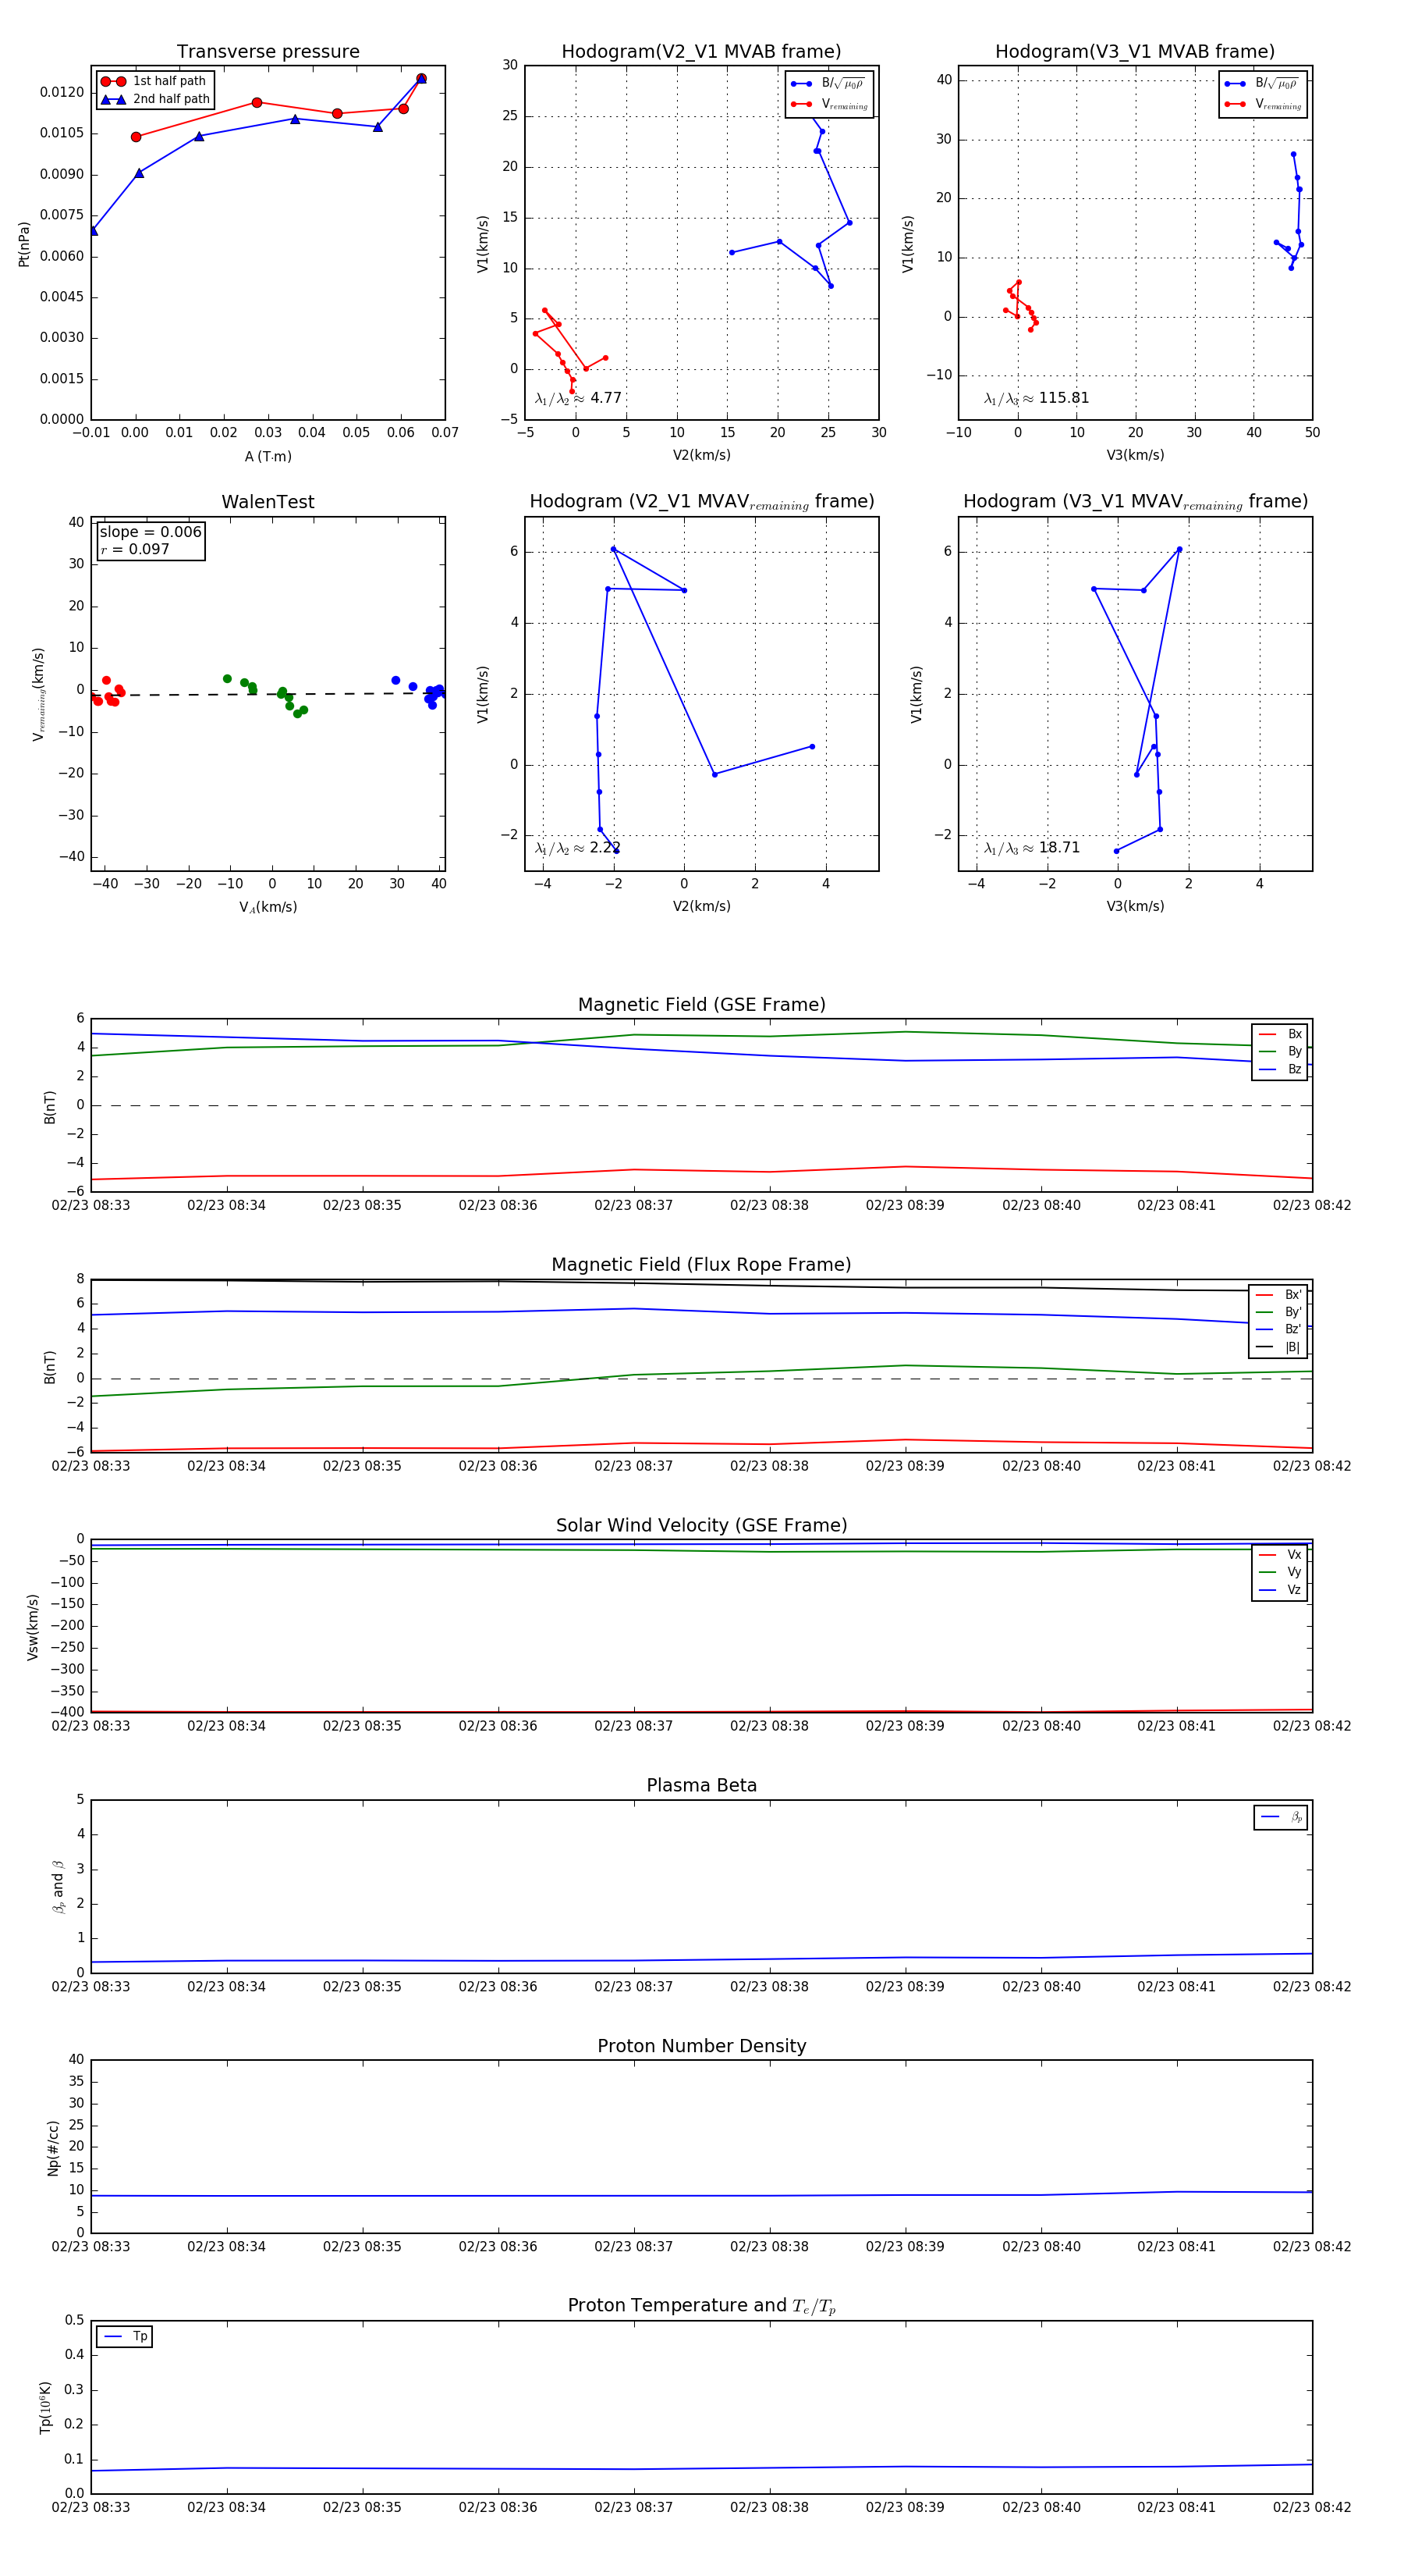Click the Hodogram V2_V1 MVAV remaining frame title
This screenshot has width=1404, height=2576.
(701, 502)
